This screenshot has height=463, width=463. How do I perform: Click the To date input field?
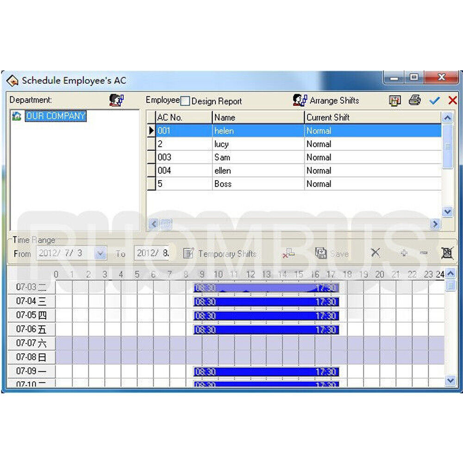152,253
